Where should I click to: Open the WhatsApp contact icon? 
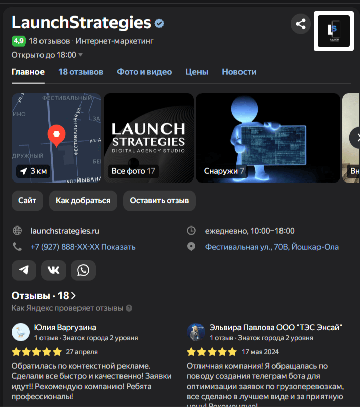pos(83,270)
